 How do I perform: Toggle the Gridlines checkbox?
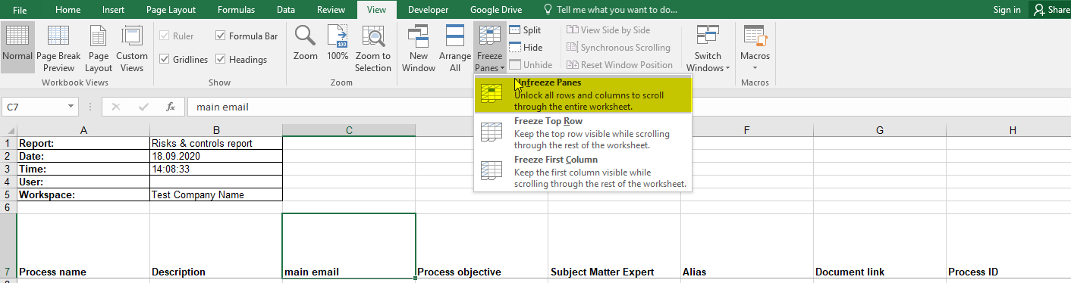pyautogui.click(x=184, y=59)
